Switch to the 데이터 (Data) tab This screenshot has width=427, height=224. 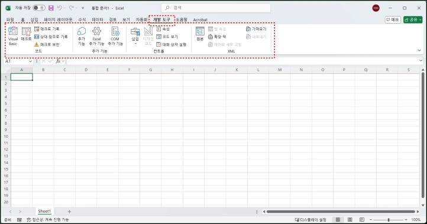coord(98,20)
